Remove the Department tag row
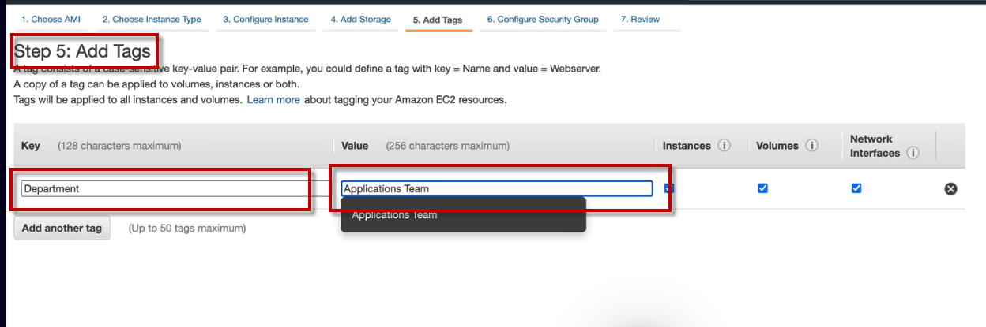This screenshot has height=327, width=986. [950, 189]
